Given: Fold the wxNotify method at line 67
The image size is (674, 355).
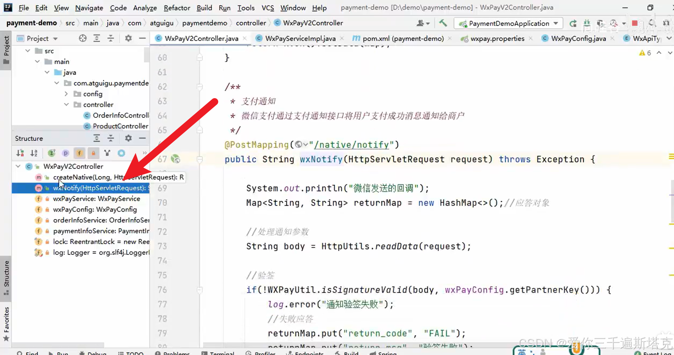Looking at the screenshot, I should (200, 159).
